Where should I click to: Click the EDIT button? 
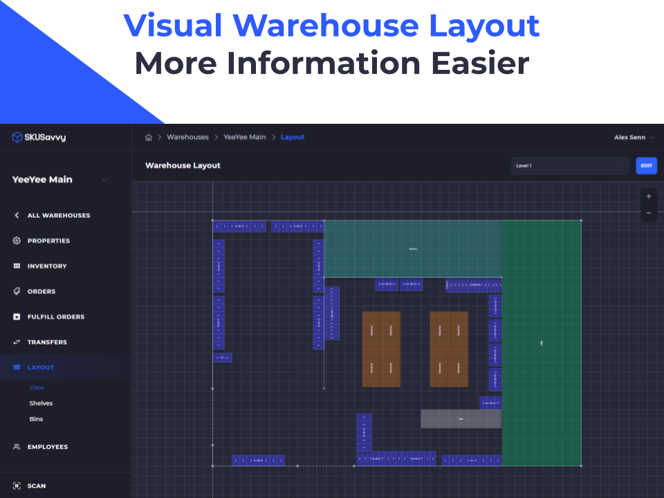point(646,165)
